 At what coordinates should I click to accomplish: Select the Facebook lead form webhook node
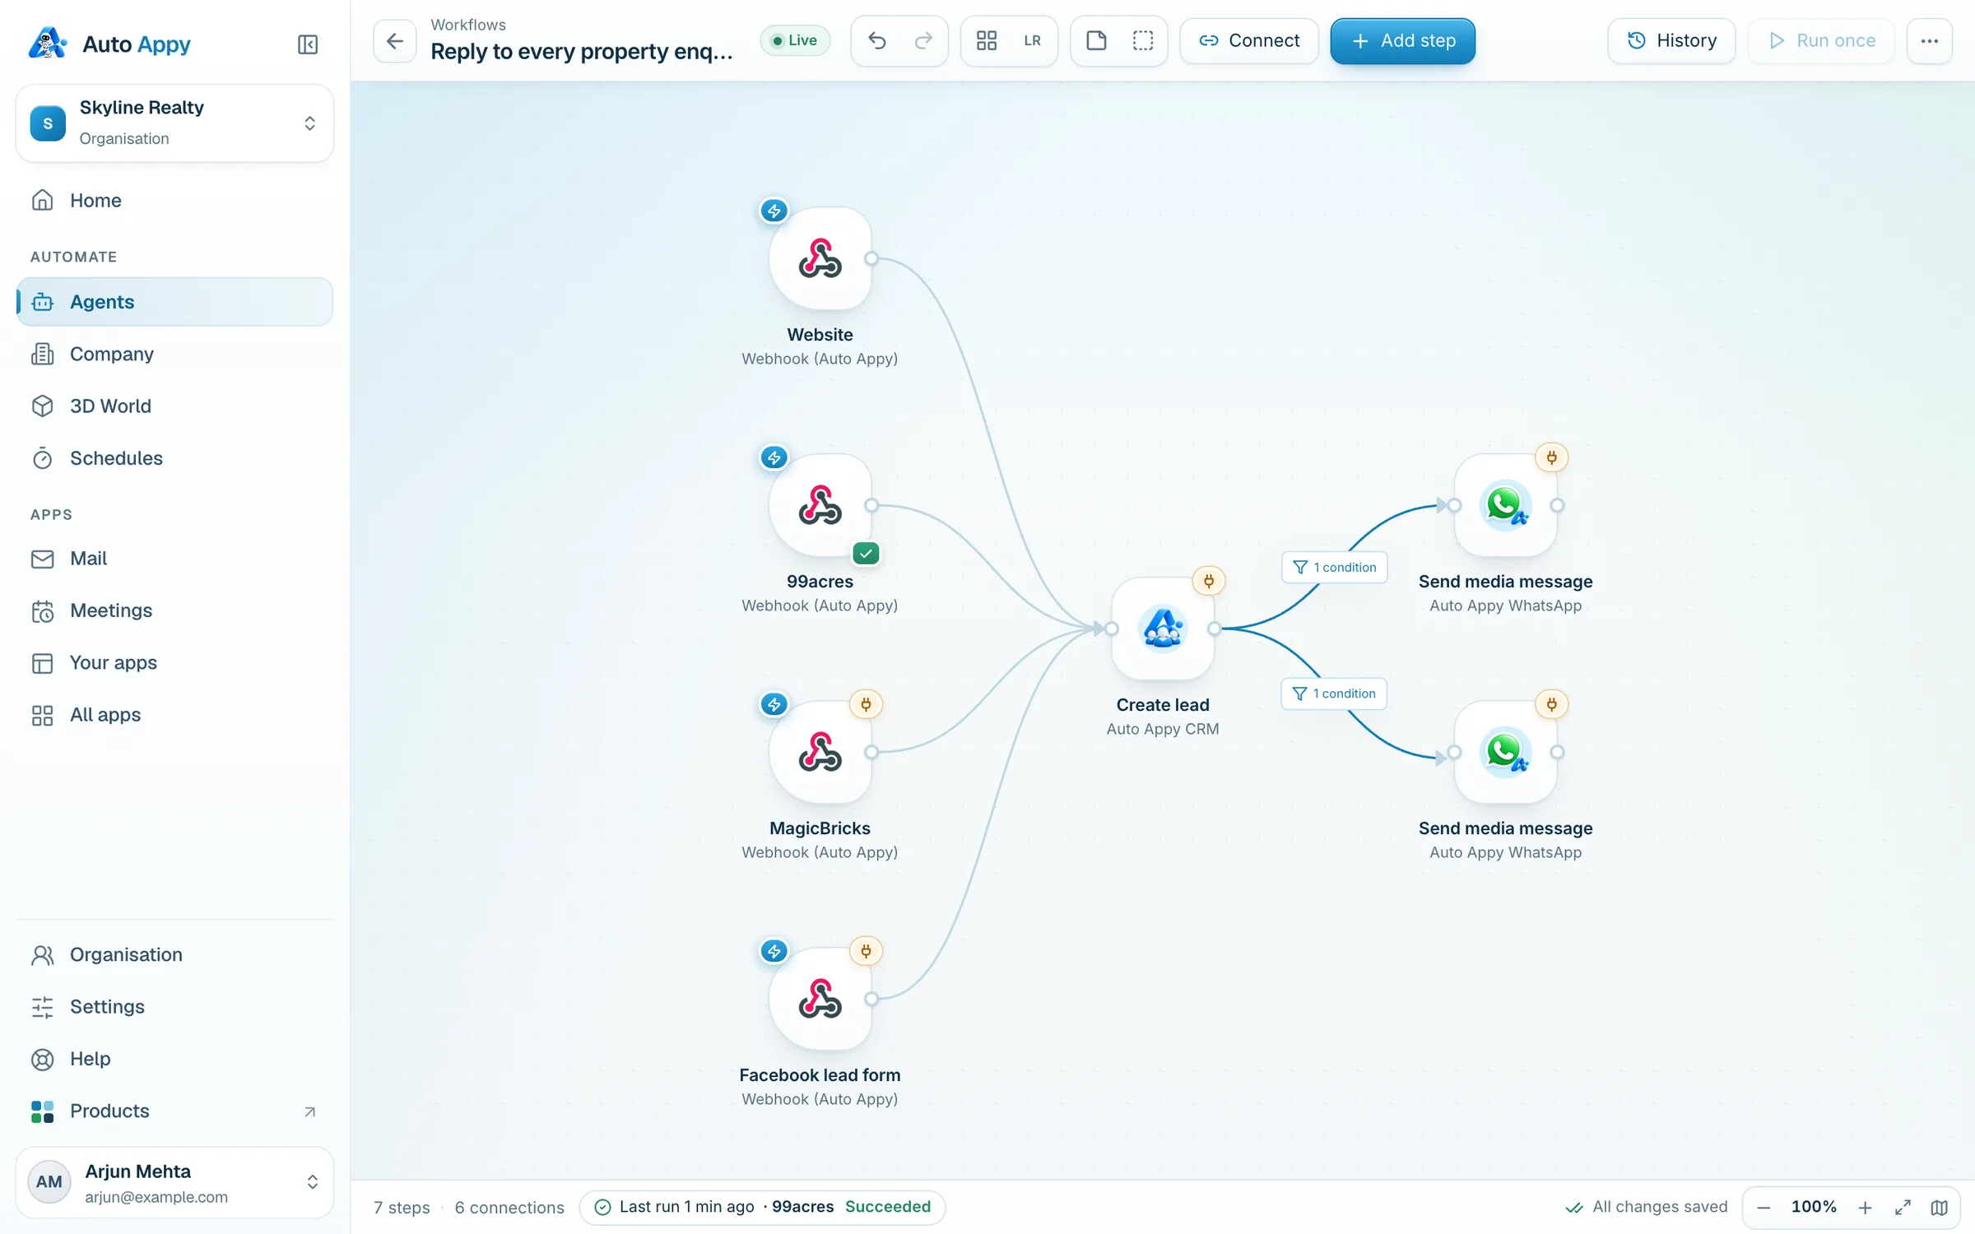point(820,999)
